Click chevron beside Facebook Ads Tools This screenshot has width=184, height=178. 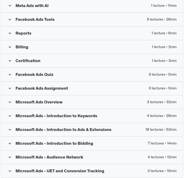coord(10,19)
